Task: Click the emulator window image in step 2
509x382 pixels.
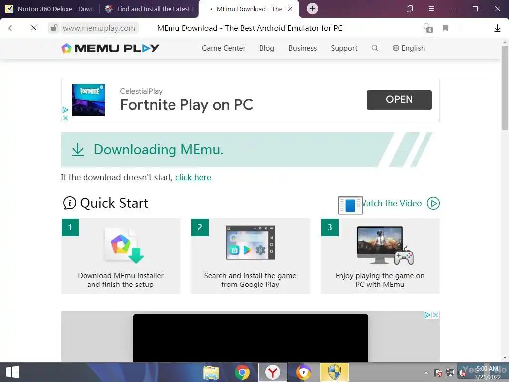Action: pyautogui.click(x=251, y=242)
